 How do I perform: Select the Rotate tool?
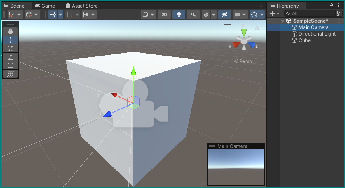[11, 48]
